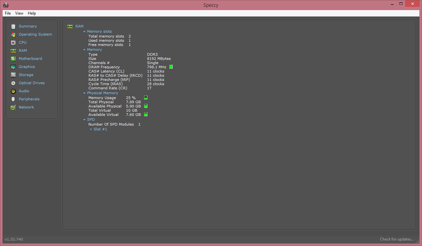The width and height of the screenshot is (422, 246).
Task: Click the Network icon in sidebar
Action: 13,107
